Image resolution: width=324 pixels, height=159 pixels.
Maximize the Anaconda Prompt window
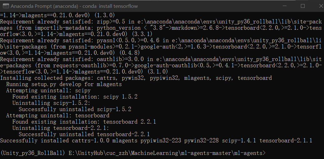[302, 6]
